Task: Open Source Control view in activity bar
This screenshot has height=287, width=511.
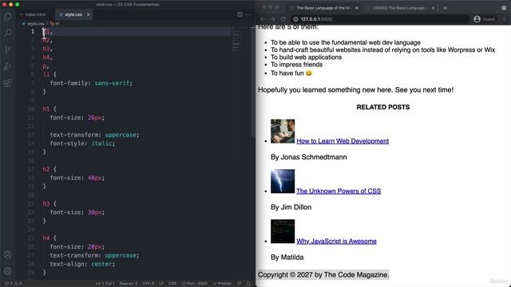Action: click(7, 49)
